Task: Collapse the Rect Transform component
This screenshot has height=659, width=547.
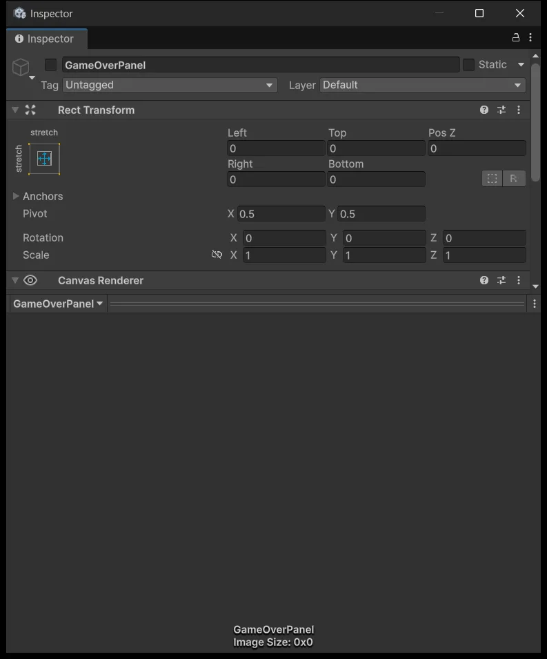Action: coord(15,110)
